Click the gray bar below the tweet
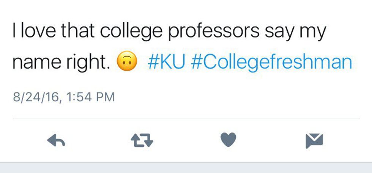Screen dimensions: 372x173 186,168
